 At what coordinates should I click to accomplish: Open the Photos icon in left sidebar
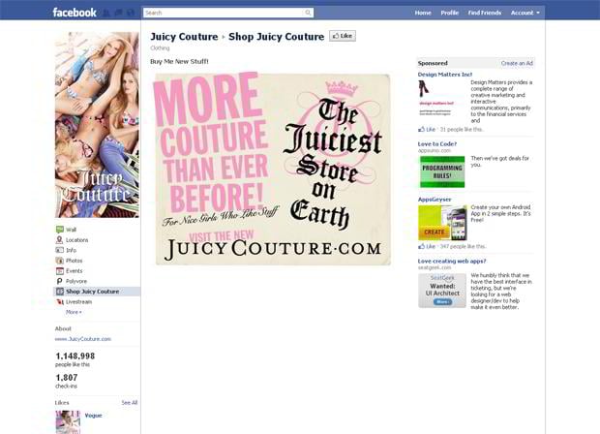[59, 261]
